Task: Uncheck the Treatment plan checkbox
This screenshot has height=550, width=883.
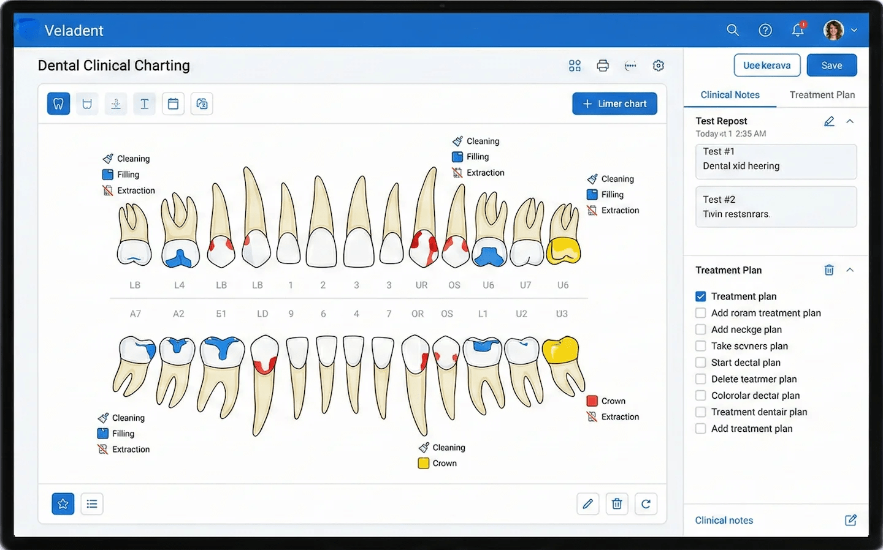Action: coord(701,296)
